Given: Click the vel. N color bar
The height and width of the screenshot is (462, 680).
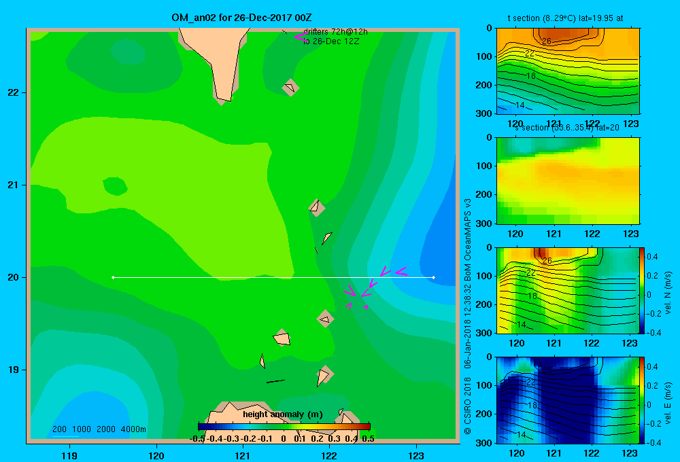Looking at the screenshot, I should tap(642, 290).
